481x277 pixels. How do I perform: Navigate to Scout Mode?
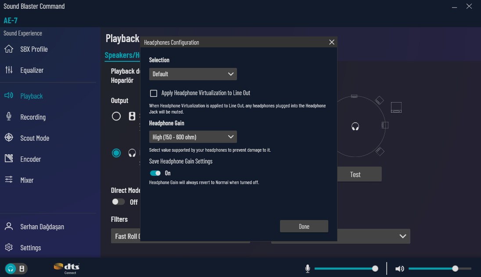pos(35,138)
